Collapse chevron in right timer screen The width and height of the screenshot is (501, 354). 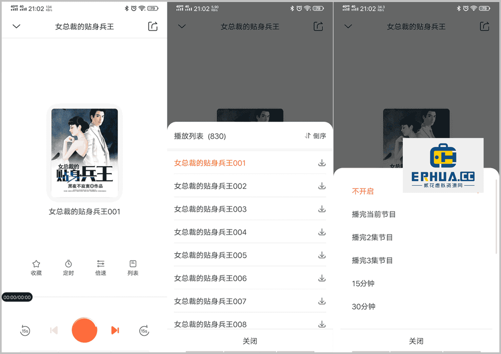coord(348,26)
